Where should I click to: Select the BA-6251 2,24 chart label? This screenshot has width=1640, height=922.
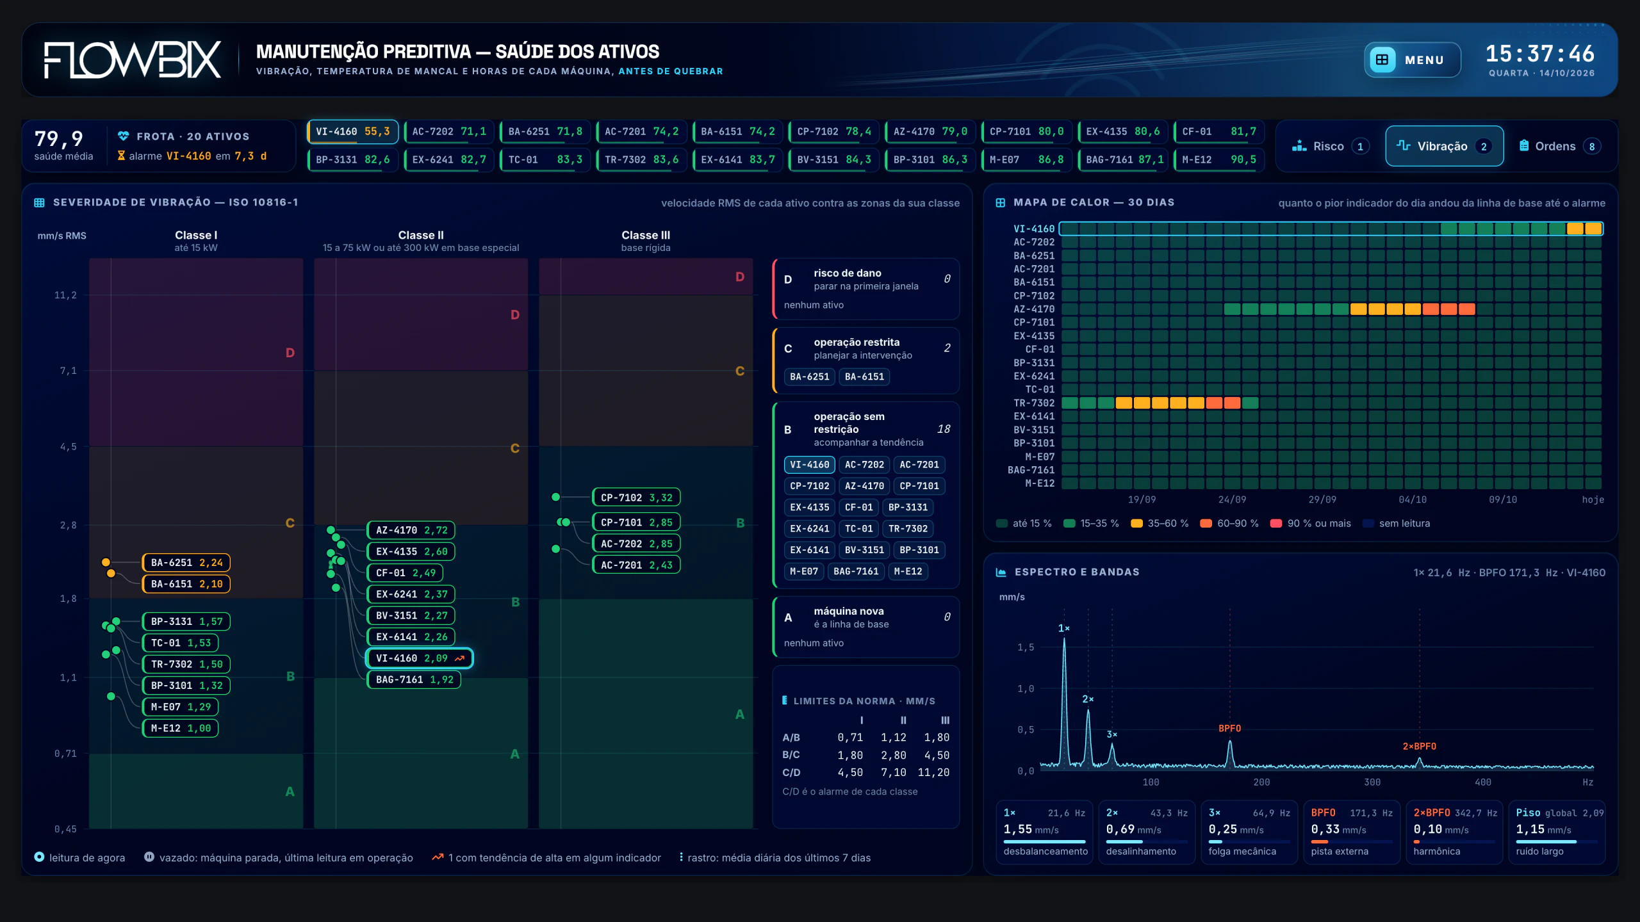[186, 563]
